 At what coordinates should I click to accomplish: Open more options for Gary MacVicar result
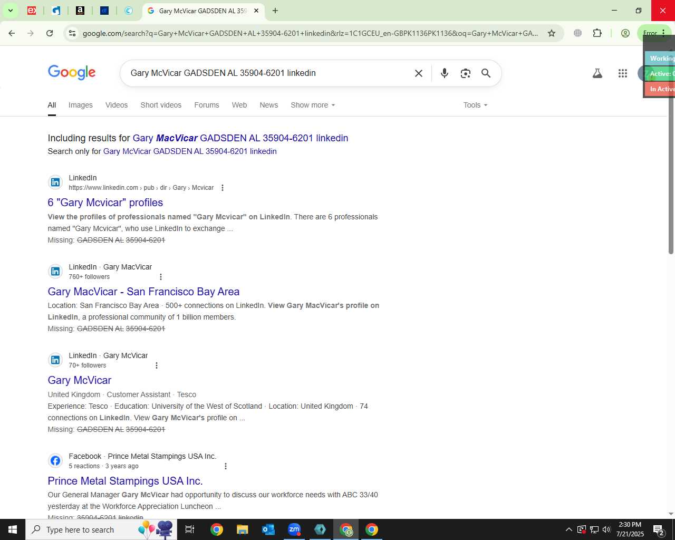(161, 277)
